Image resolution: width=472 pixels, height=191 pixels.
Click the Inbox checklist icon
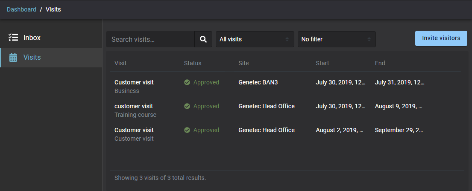(x=13, y=38)
